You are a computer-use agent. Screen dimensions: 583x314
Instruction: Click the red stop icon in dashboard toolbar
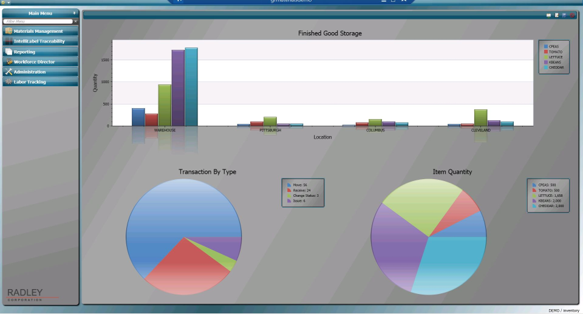click(x=572, y=15)
